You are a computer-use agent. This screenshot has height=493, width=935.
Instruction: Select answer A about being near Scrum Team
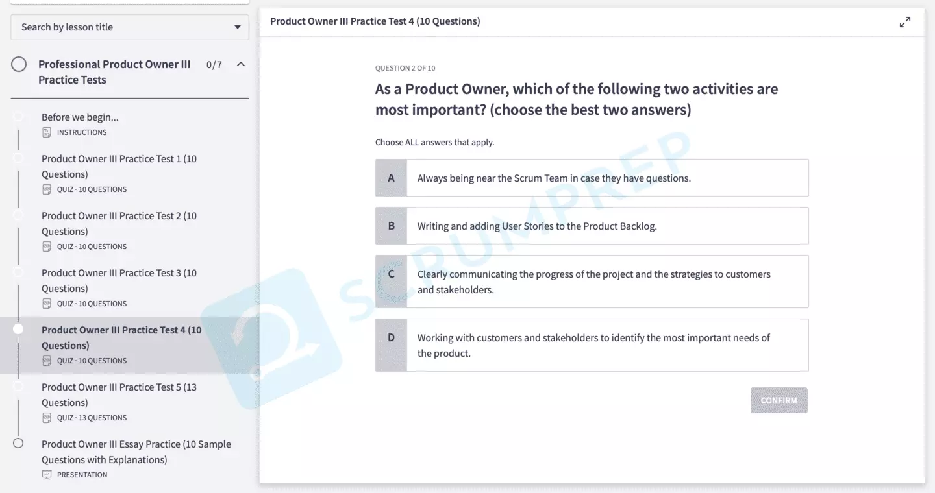(592, 178)
